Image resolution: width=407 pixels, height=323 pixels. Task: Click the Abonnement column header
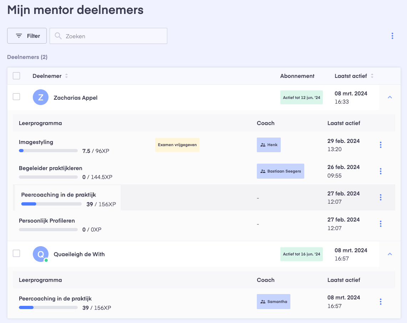tap(297, 76)
